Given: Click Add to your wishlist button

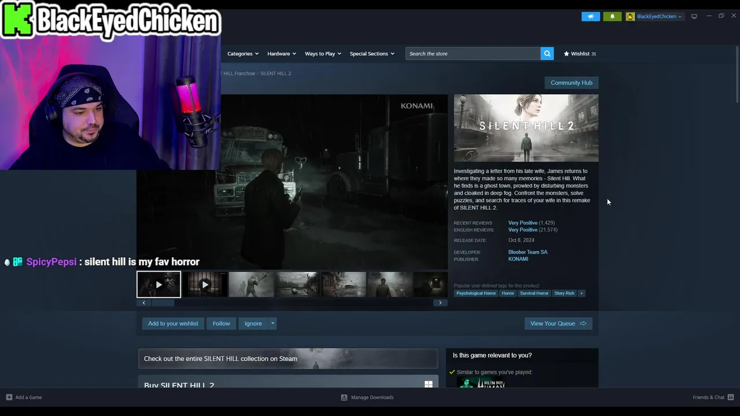Looking at the screenshot, I should (173, 324).
